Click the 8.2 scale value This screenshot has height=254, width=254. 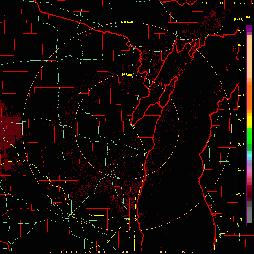click(x=241, y=57)
